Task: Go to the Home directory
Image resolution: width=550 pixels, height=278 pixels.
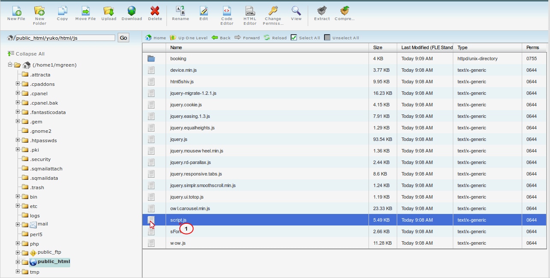Action: pyautogui.click(x=156, y=38)
